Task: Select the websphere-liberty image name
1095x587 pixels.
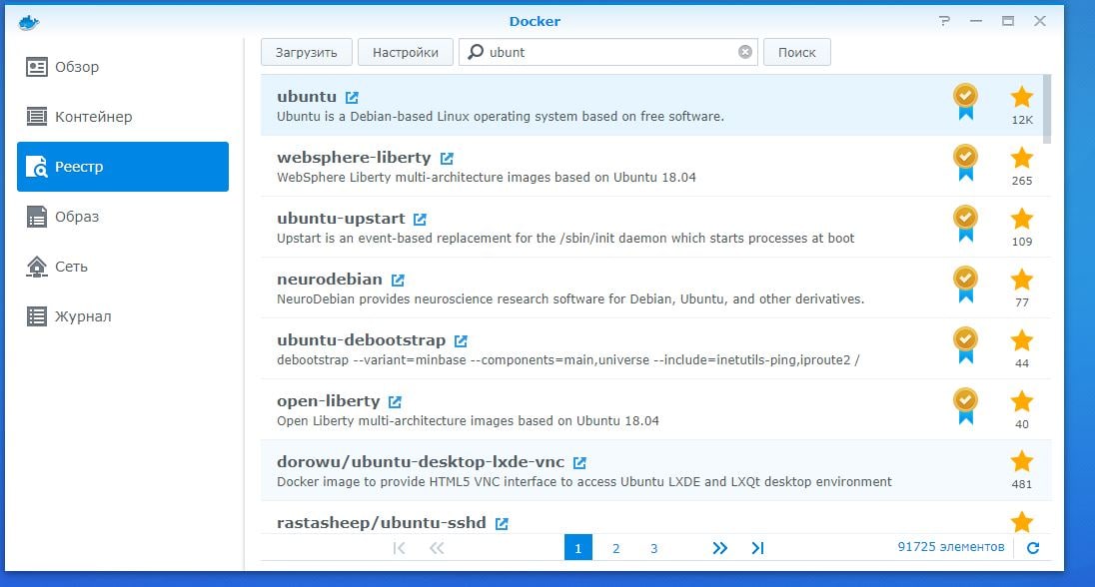Action: [354, 157]
